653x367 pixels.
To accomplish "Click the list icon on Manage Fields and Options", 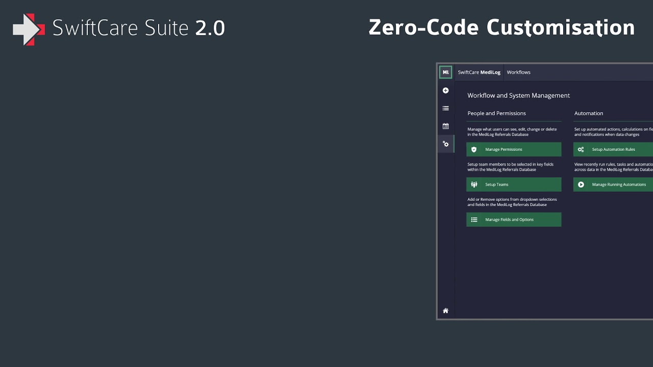I will (x=474, y=220).
